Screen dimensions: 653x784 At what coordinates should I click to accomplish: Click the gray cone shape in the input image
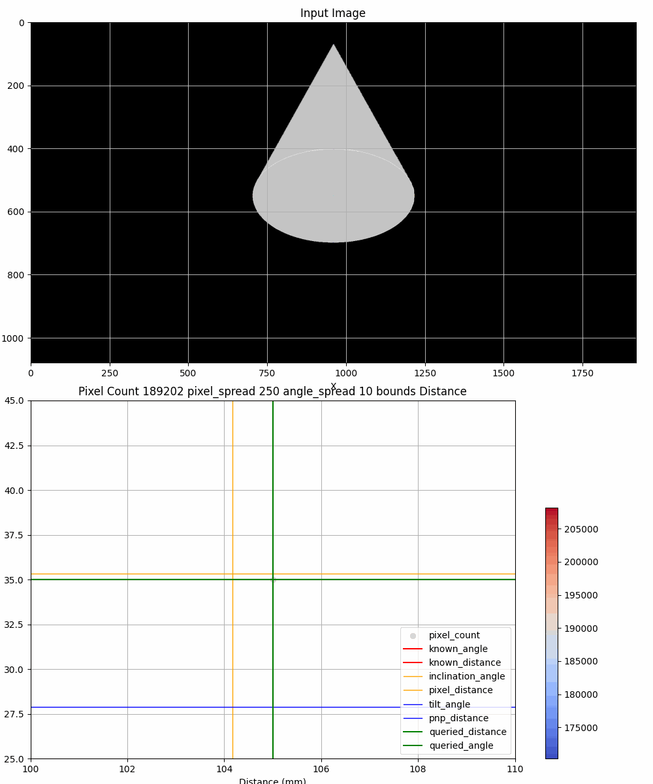[x=334, y=143]
